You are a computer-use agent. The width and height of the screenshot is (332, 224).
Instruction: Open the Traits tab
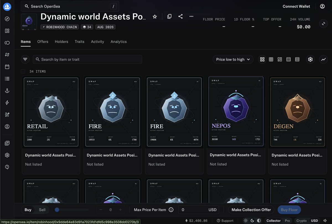[79, 42]
